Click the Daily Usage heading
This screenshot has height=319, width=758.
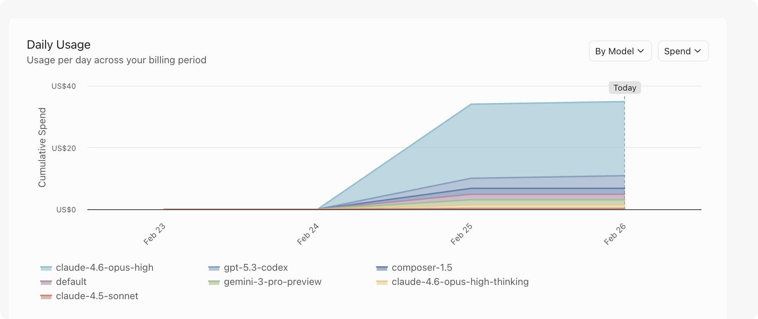[x=58, y=45]
